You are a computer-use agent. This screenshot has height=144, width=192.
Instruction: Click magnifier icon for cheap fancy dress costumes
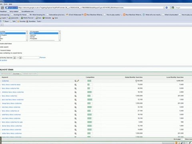(76, 103)
